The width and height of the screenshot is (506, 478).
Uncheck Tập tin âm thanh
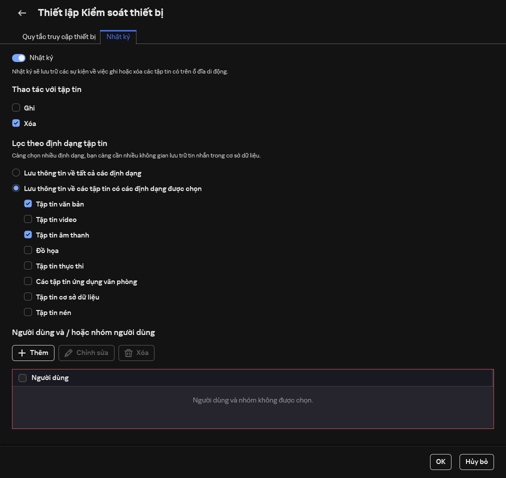(x=28, y=235)
